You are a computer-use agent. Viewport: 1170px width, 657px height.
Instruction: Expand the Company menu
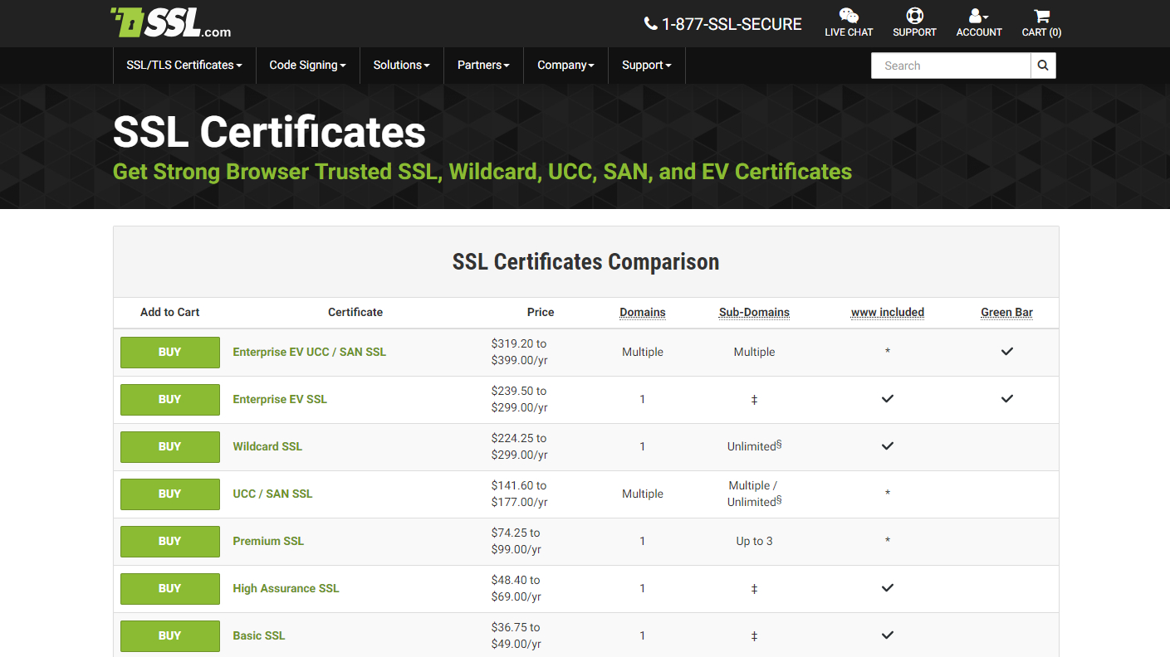pyautogui.click(x=565, y=65)
